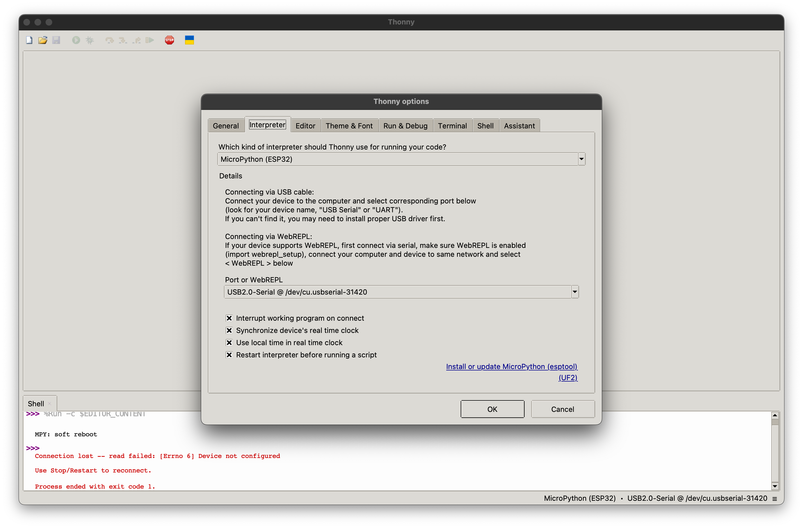This screenshot has width=803, height=528.
Task: Open the Port or WebREPL dropdown
Action: pyautogui.click(x=575, y=292)
